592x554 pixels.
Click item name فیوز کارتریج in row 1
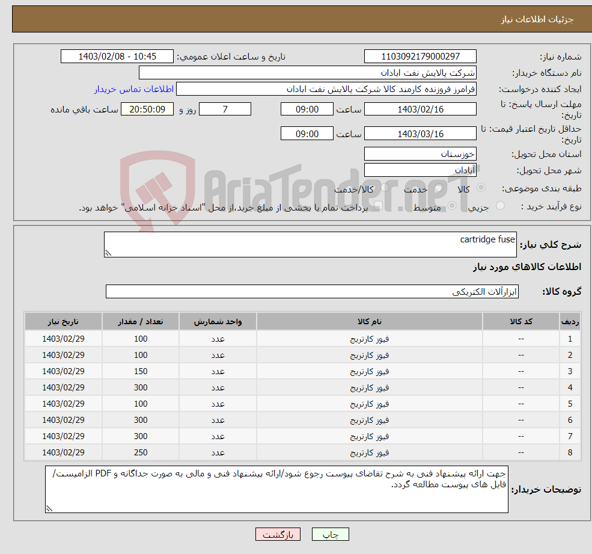tap(370, 339)
